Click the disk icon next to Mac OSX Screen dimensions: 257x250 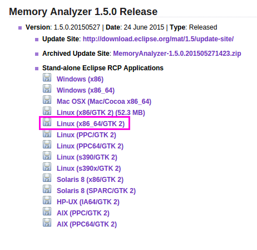click(47, 100)
